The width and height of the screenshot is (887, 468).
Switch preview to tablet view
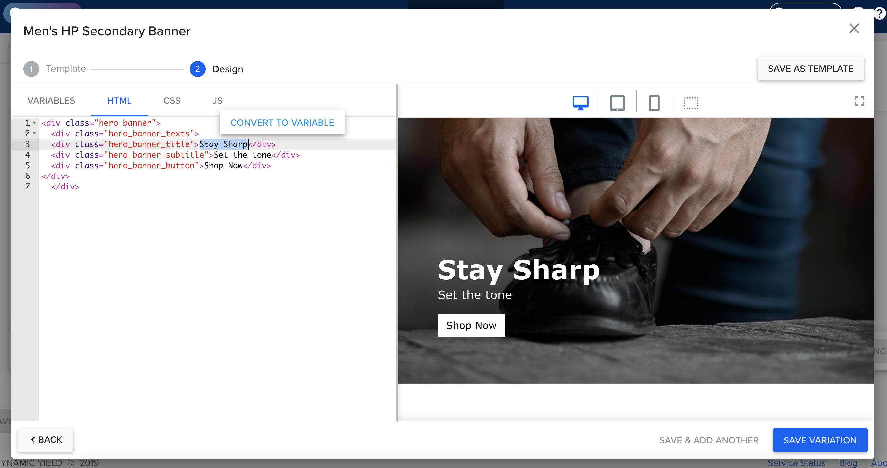[617, 103]
